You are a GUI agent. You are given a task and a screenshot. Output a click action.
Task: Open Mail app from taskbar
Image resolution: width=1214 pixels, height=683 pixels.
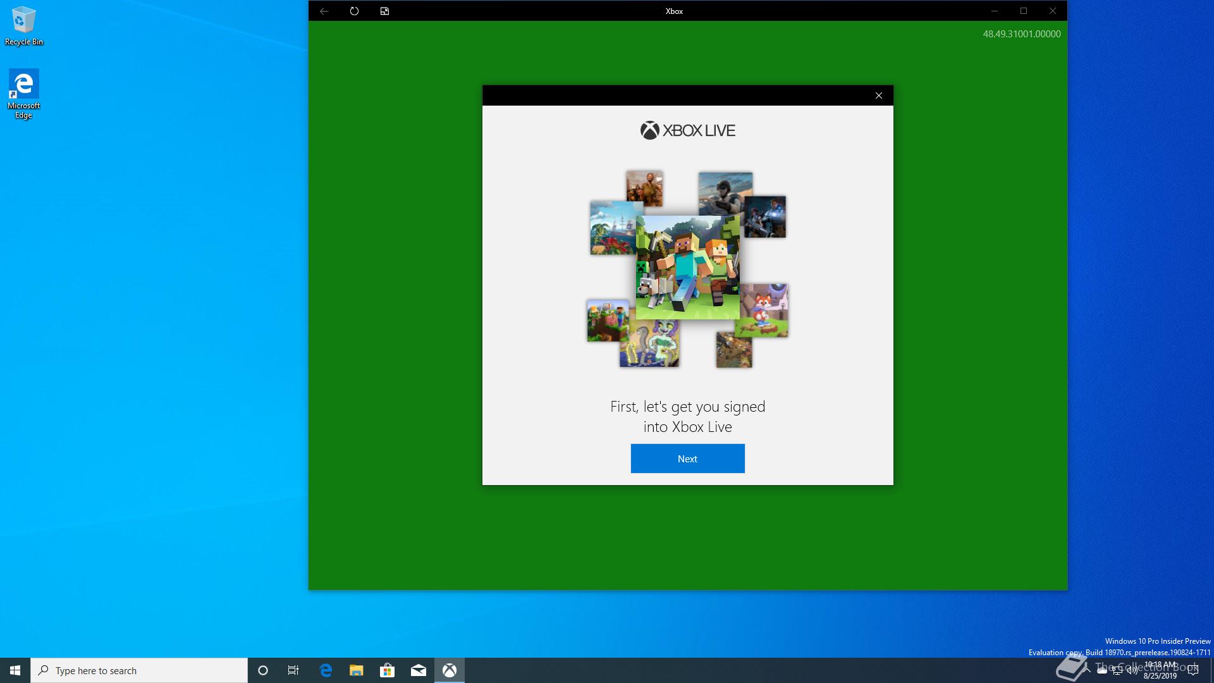click(x=418, y=670)
